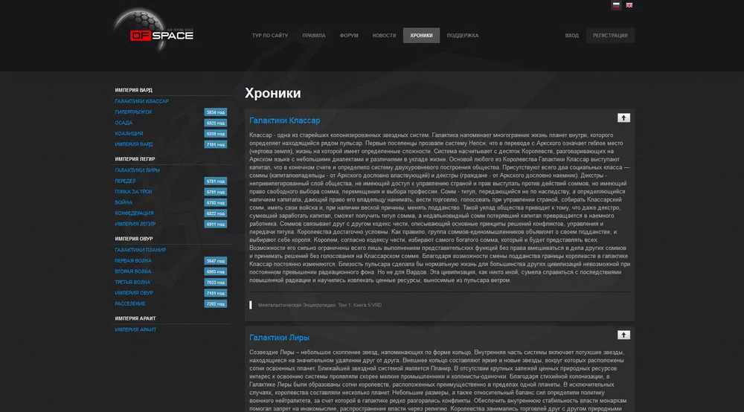Click the white Империя Араит section heading
The height and width of the screenshot is (412, 744).
click(x=135, y=318)
